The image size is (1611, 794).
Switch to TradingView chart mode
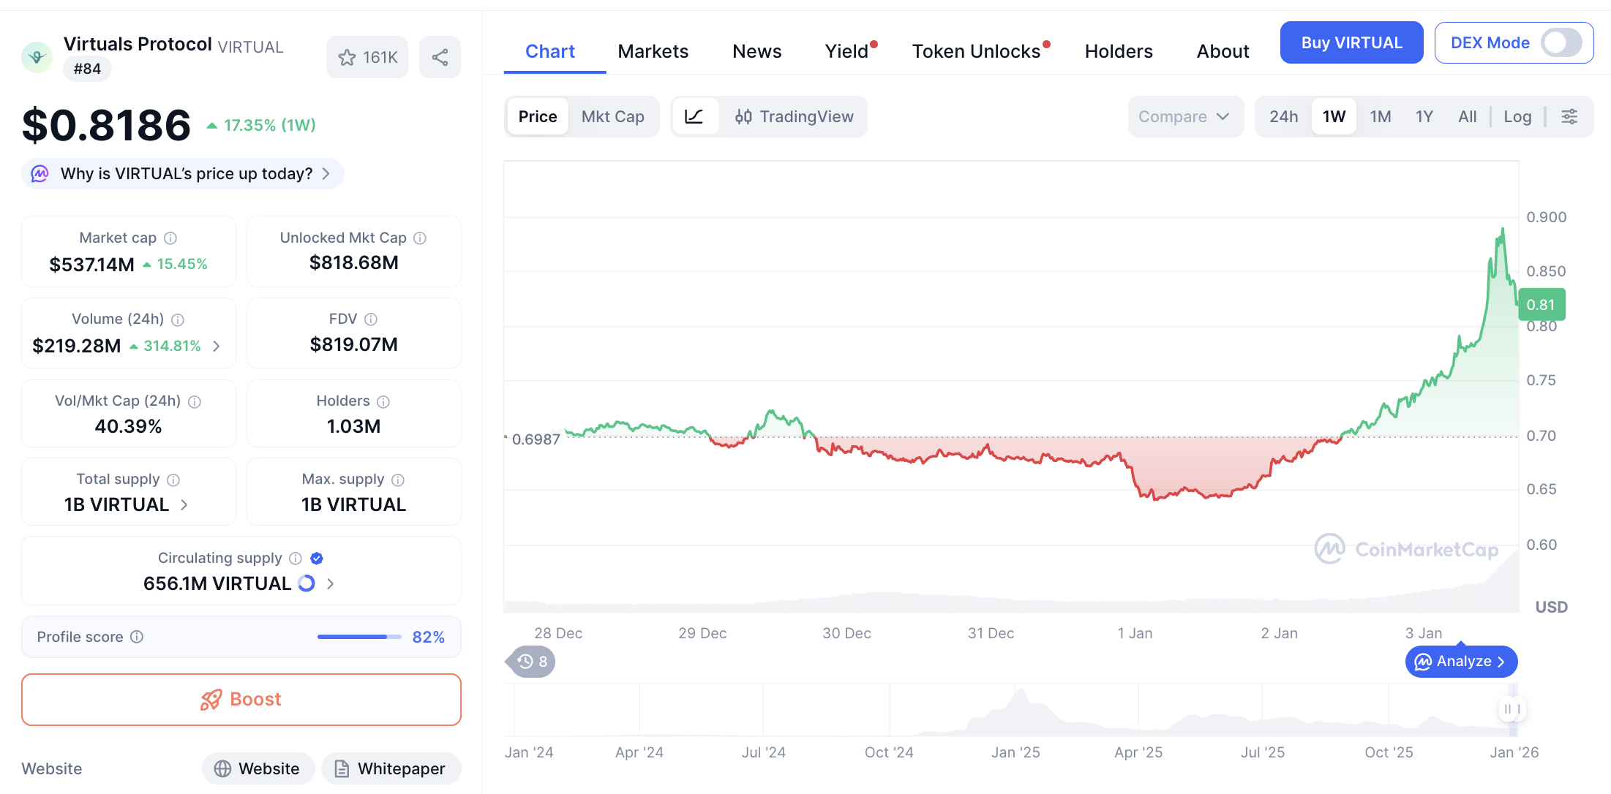pyautogui.click(x=795, y=117)
